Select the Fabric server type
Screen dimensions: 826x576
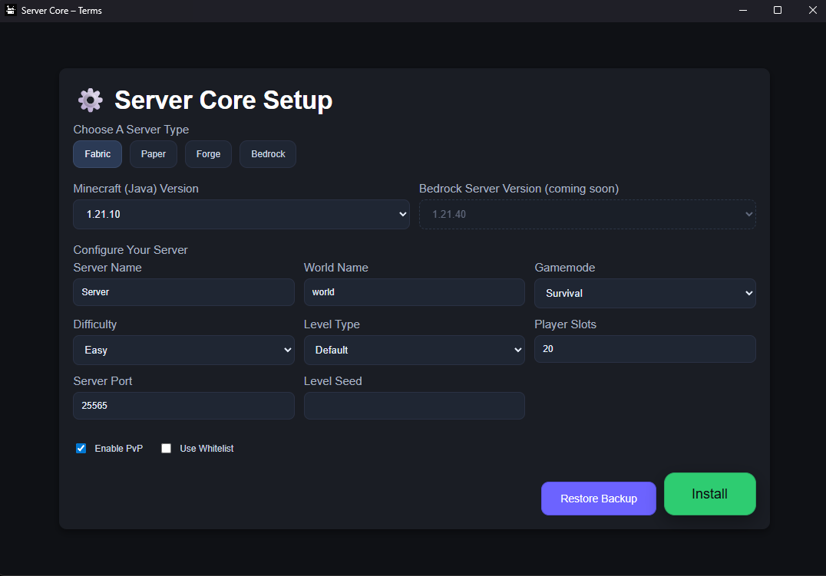(x=97, y=154)
